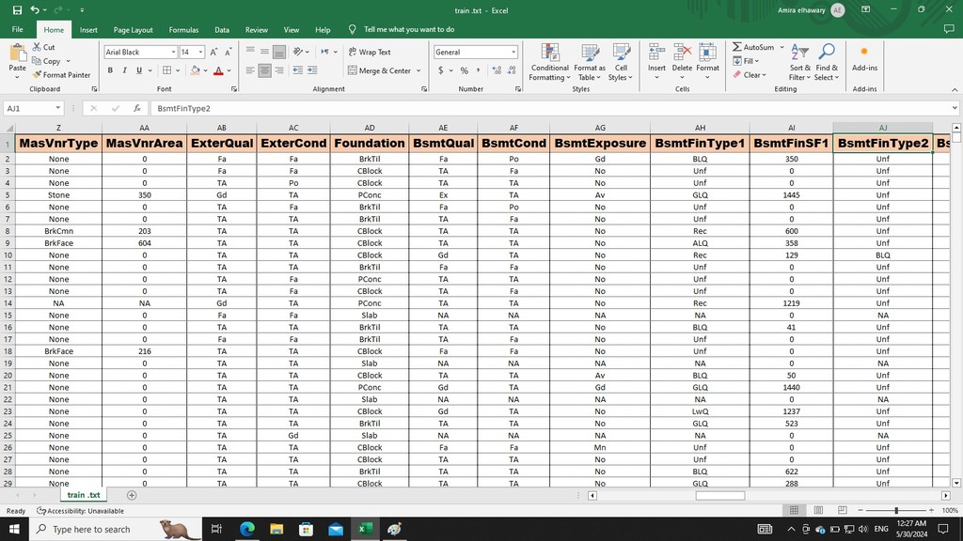
Task: Click the horizontal scrollbar thumb
Action: pyautogui.click(x=719, y=495)
